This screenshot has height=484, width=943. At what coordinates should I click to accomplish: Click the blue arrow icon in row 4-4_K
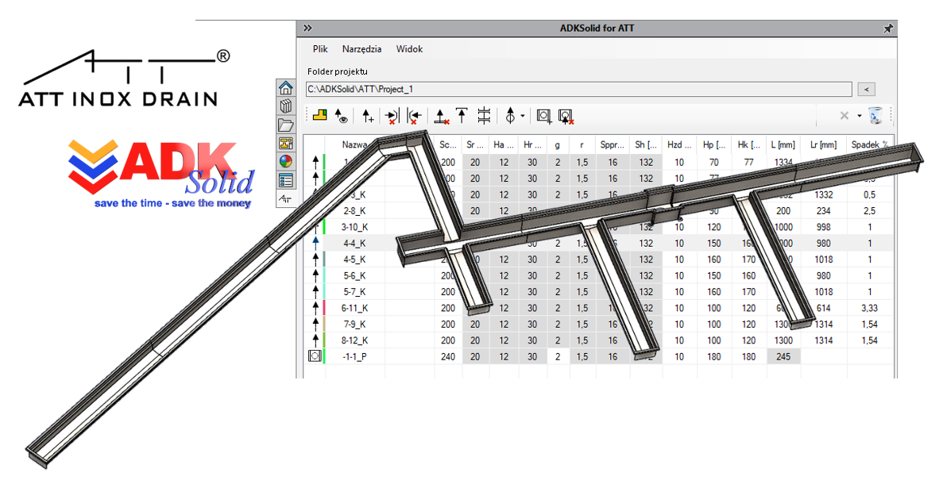click(x=315, y=244)
